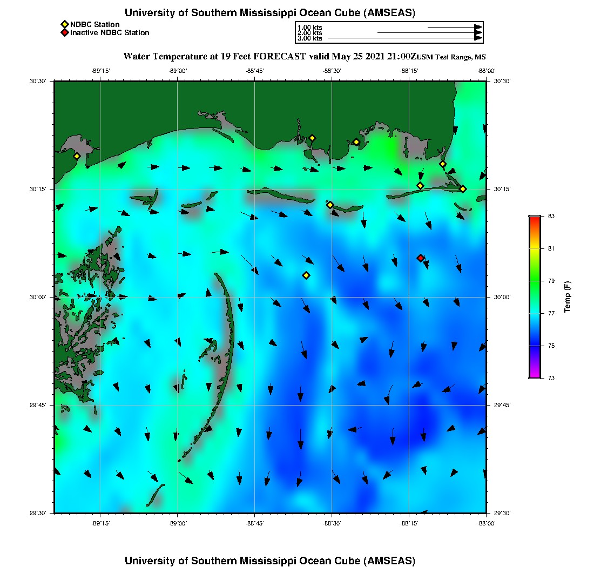Click the red top of temperature color bar
Screen dimensions: 594x567
tap(534, 218)
